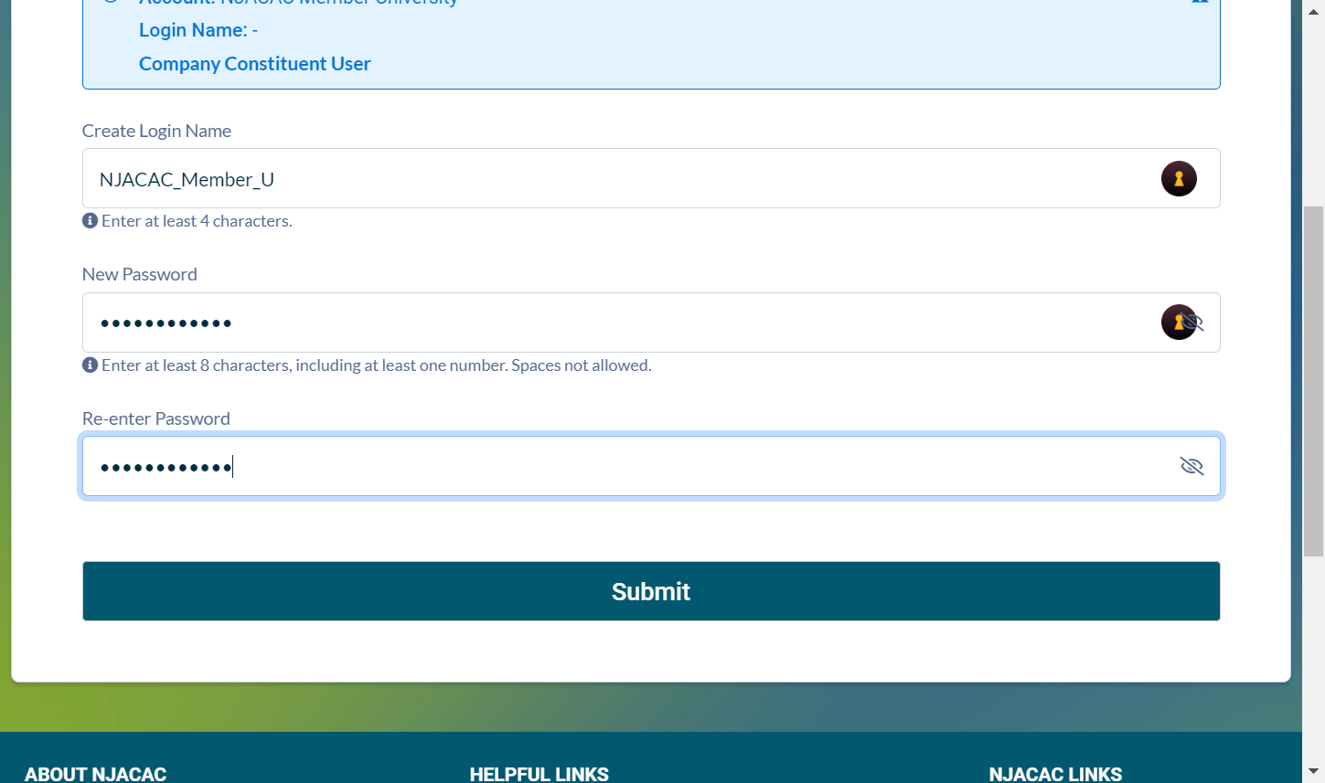Viewport: 1325px width, 783px height.
Task: Click the 'Re-enter Password' label
Action: [x=155, y=418]
